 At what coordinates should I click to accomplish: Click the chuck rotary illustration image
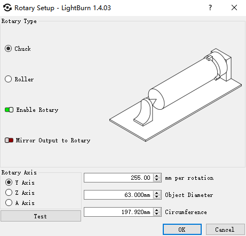[x=176, y=95]
